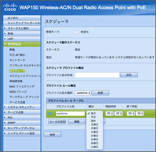Open スケジューラ アソシエーション in sidebar

tap(25, 76)
